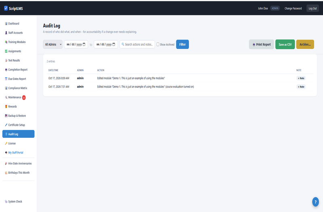This screenshot has width=323, height=212.
Task: Focus the Search actions and notes field
Action: (x=137, y=44)
